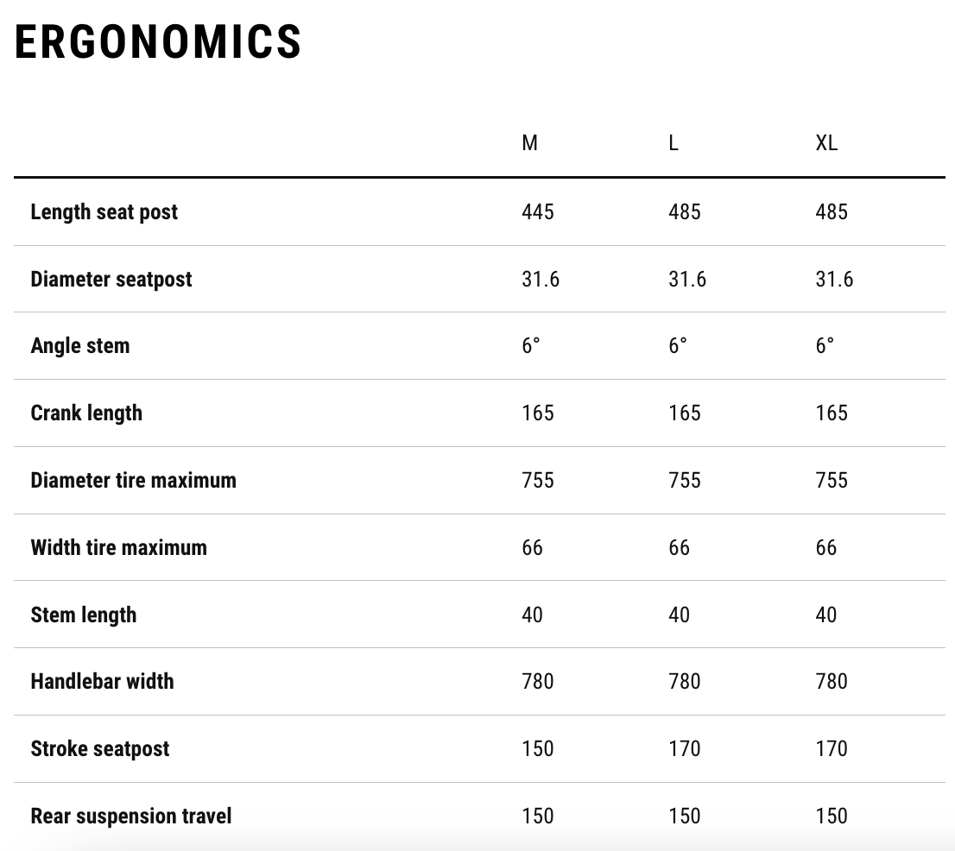Click the 'Angle stem' row label
Image resolution: width=955 pixels, height=851 pixels.
click(80, 346)
